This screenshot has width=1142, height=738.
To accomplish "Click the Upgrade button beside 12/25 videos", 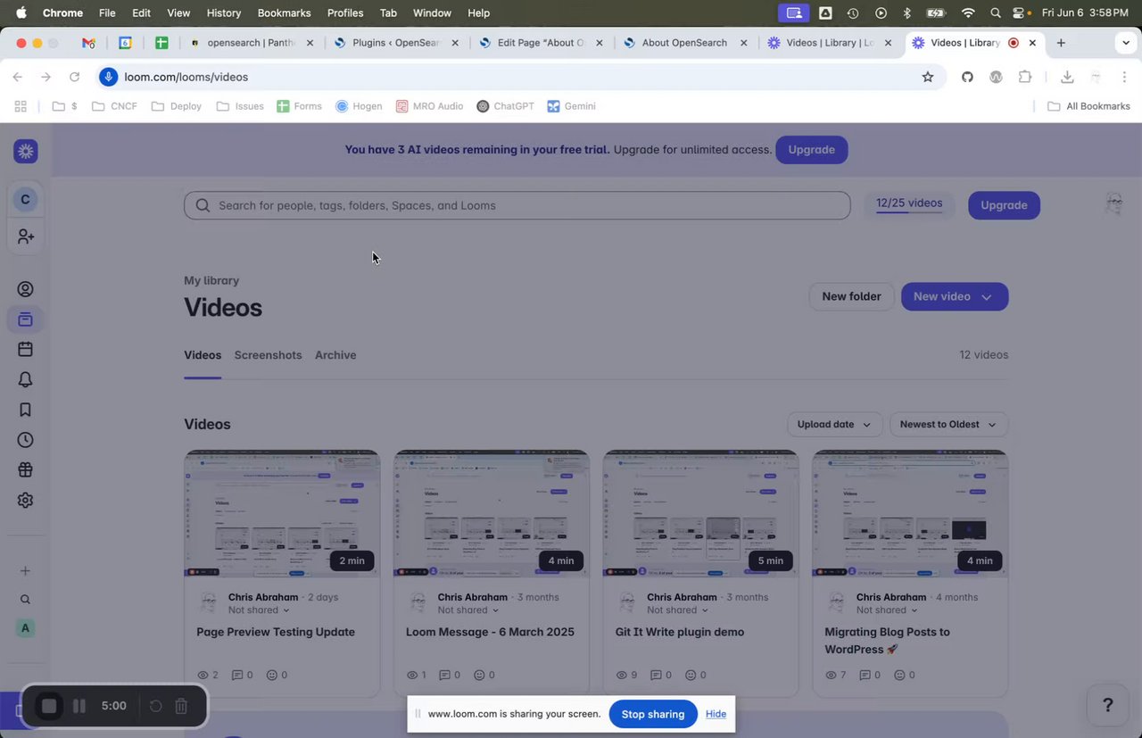I will 1004,205.
